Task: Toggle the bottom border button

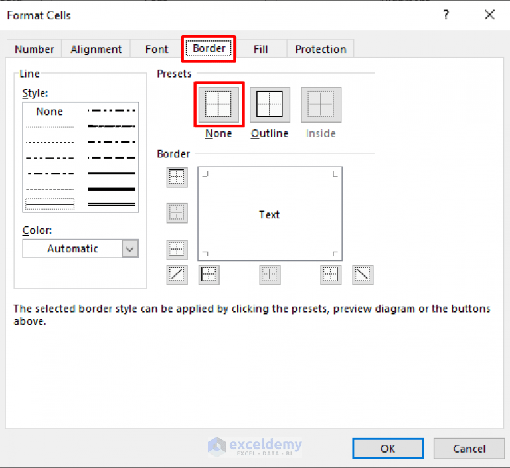Action: tap(177, 250)
